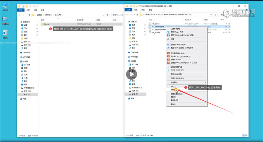This screenshot has width=263, height=142.
Task: Open 网络 in PTC.LICENSE window sidebar
Action: coord(131,98)
